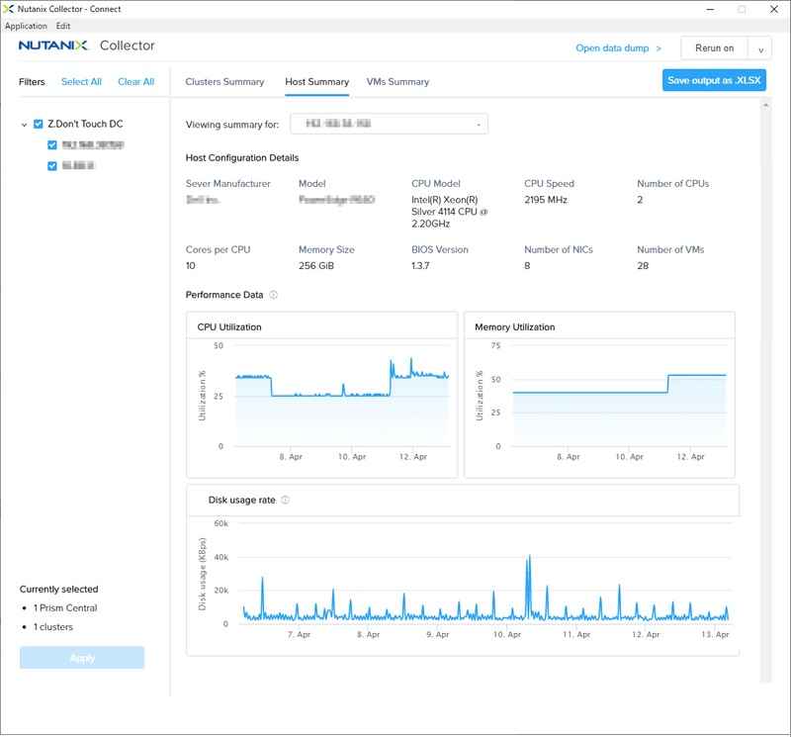791x737 pixels.
Task: Click the Z.Don't Touch DC tree label
Action: 85,124
